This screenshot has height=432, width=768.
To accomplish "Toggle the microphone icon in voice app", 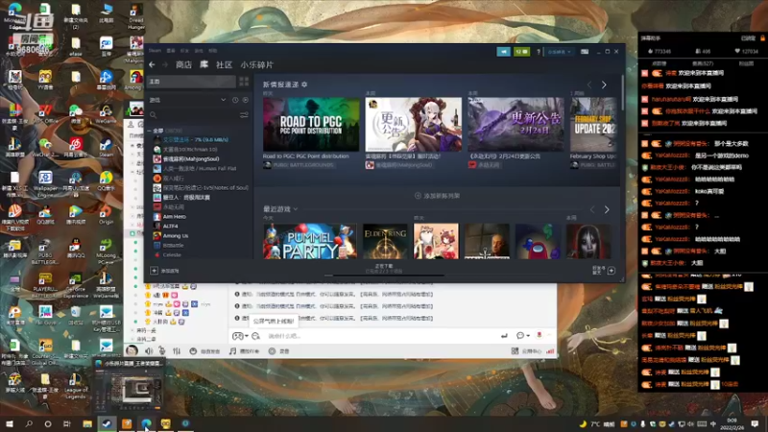I will click(162, 351).
